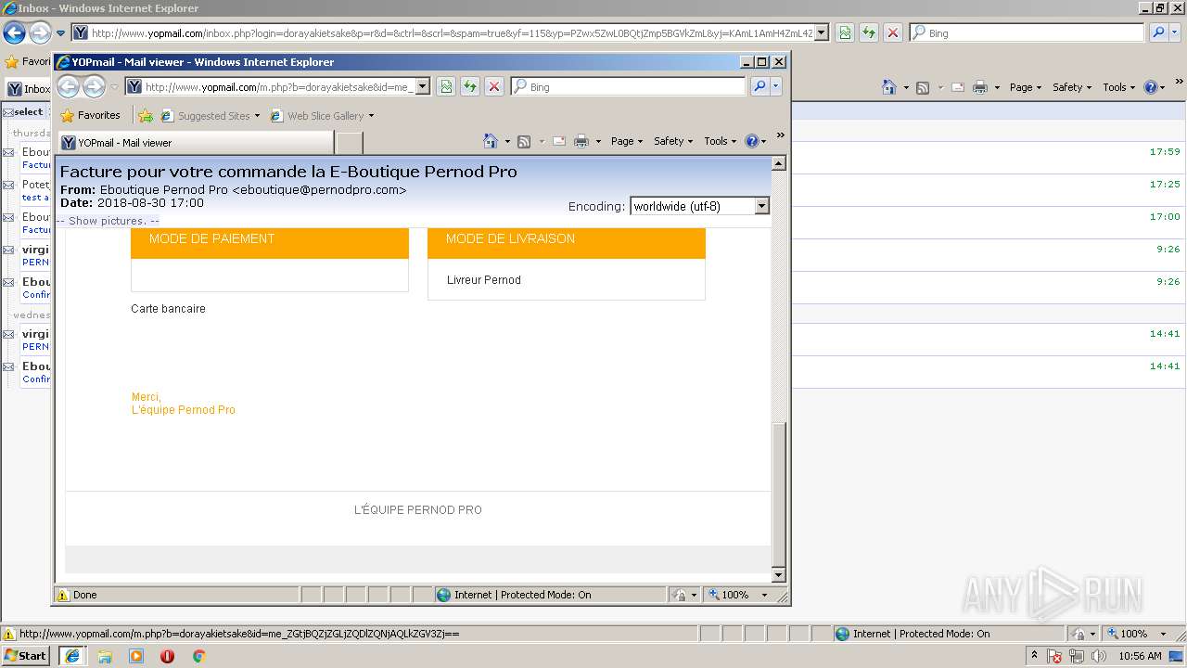Open Windows Explorer folder from taskbar
This screenshot has width=1187, height=668.
[x=105, y=656]
